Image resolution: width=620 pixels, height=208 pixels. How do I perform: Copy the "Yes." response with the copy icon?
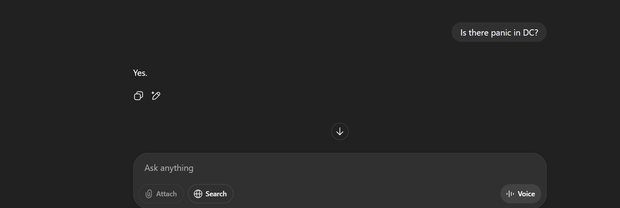pyautogui.click(x=138, y=96)
